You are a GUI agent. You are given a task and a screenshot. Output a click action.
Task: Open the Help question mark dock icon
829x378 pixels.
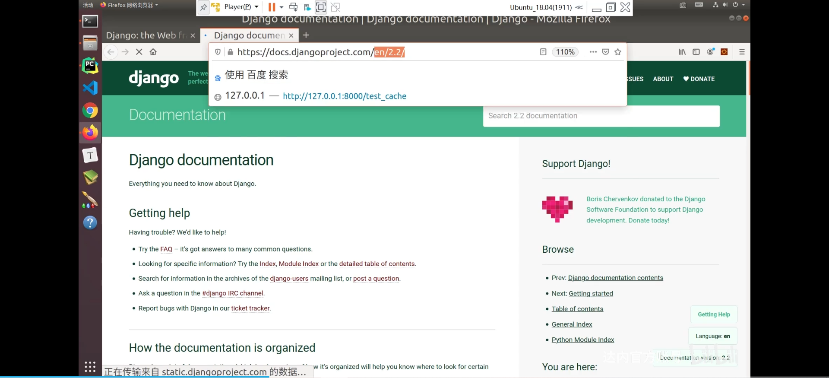(x=90, y=223)
